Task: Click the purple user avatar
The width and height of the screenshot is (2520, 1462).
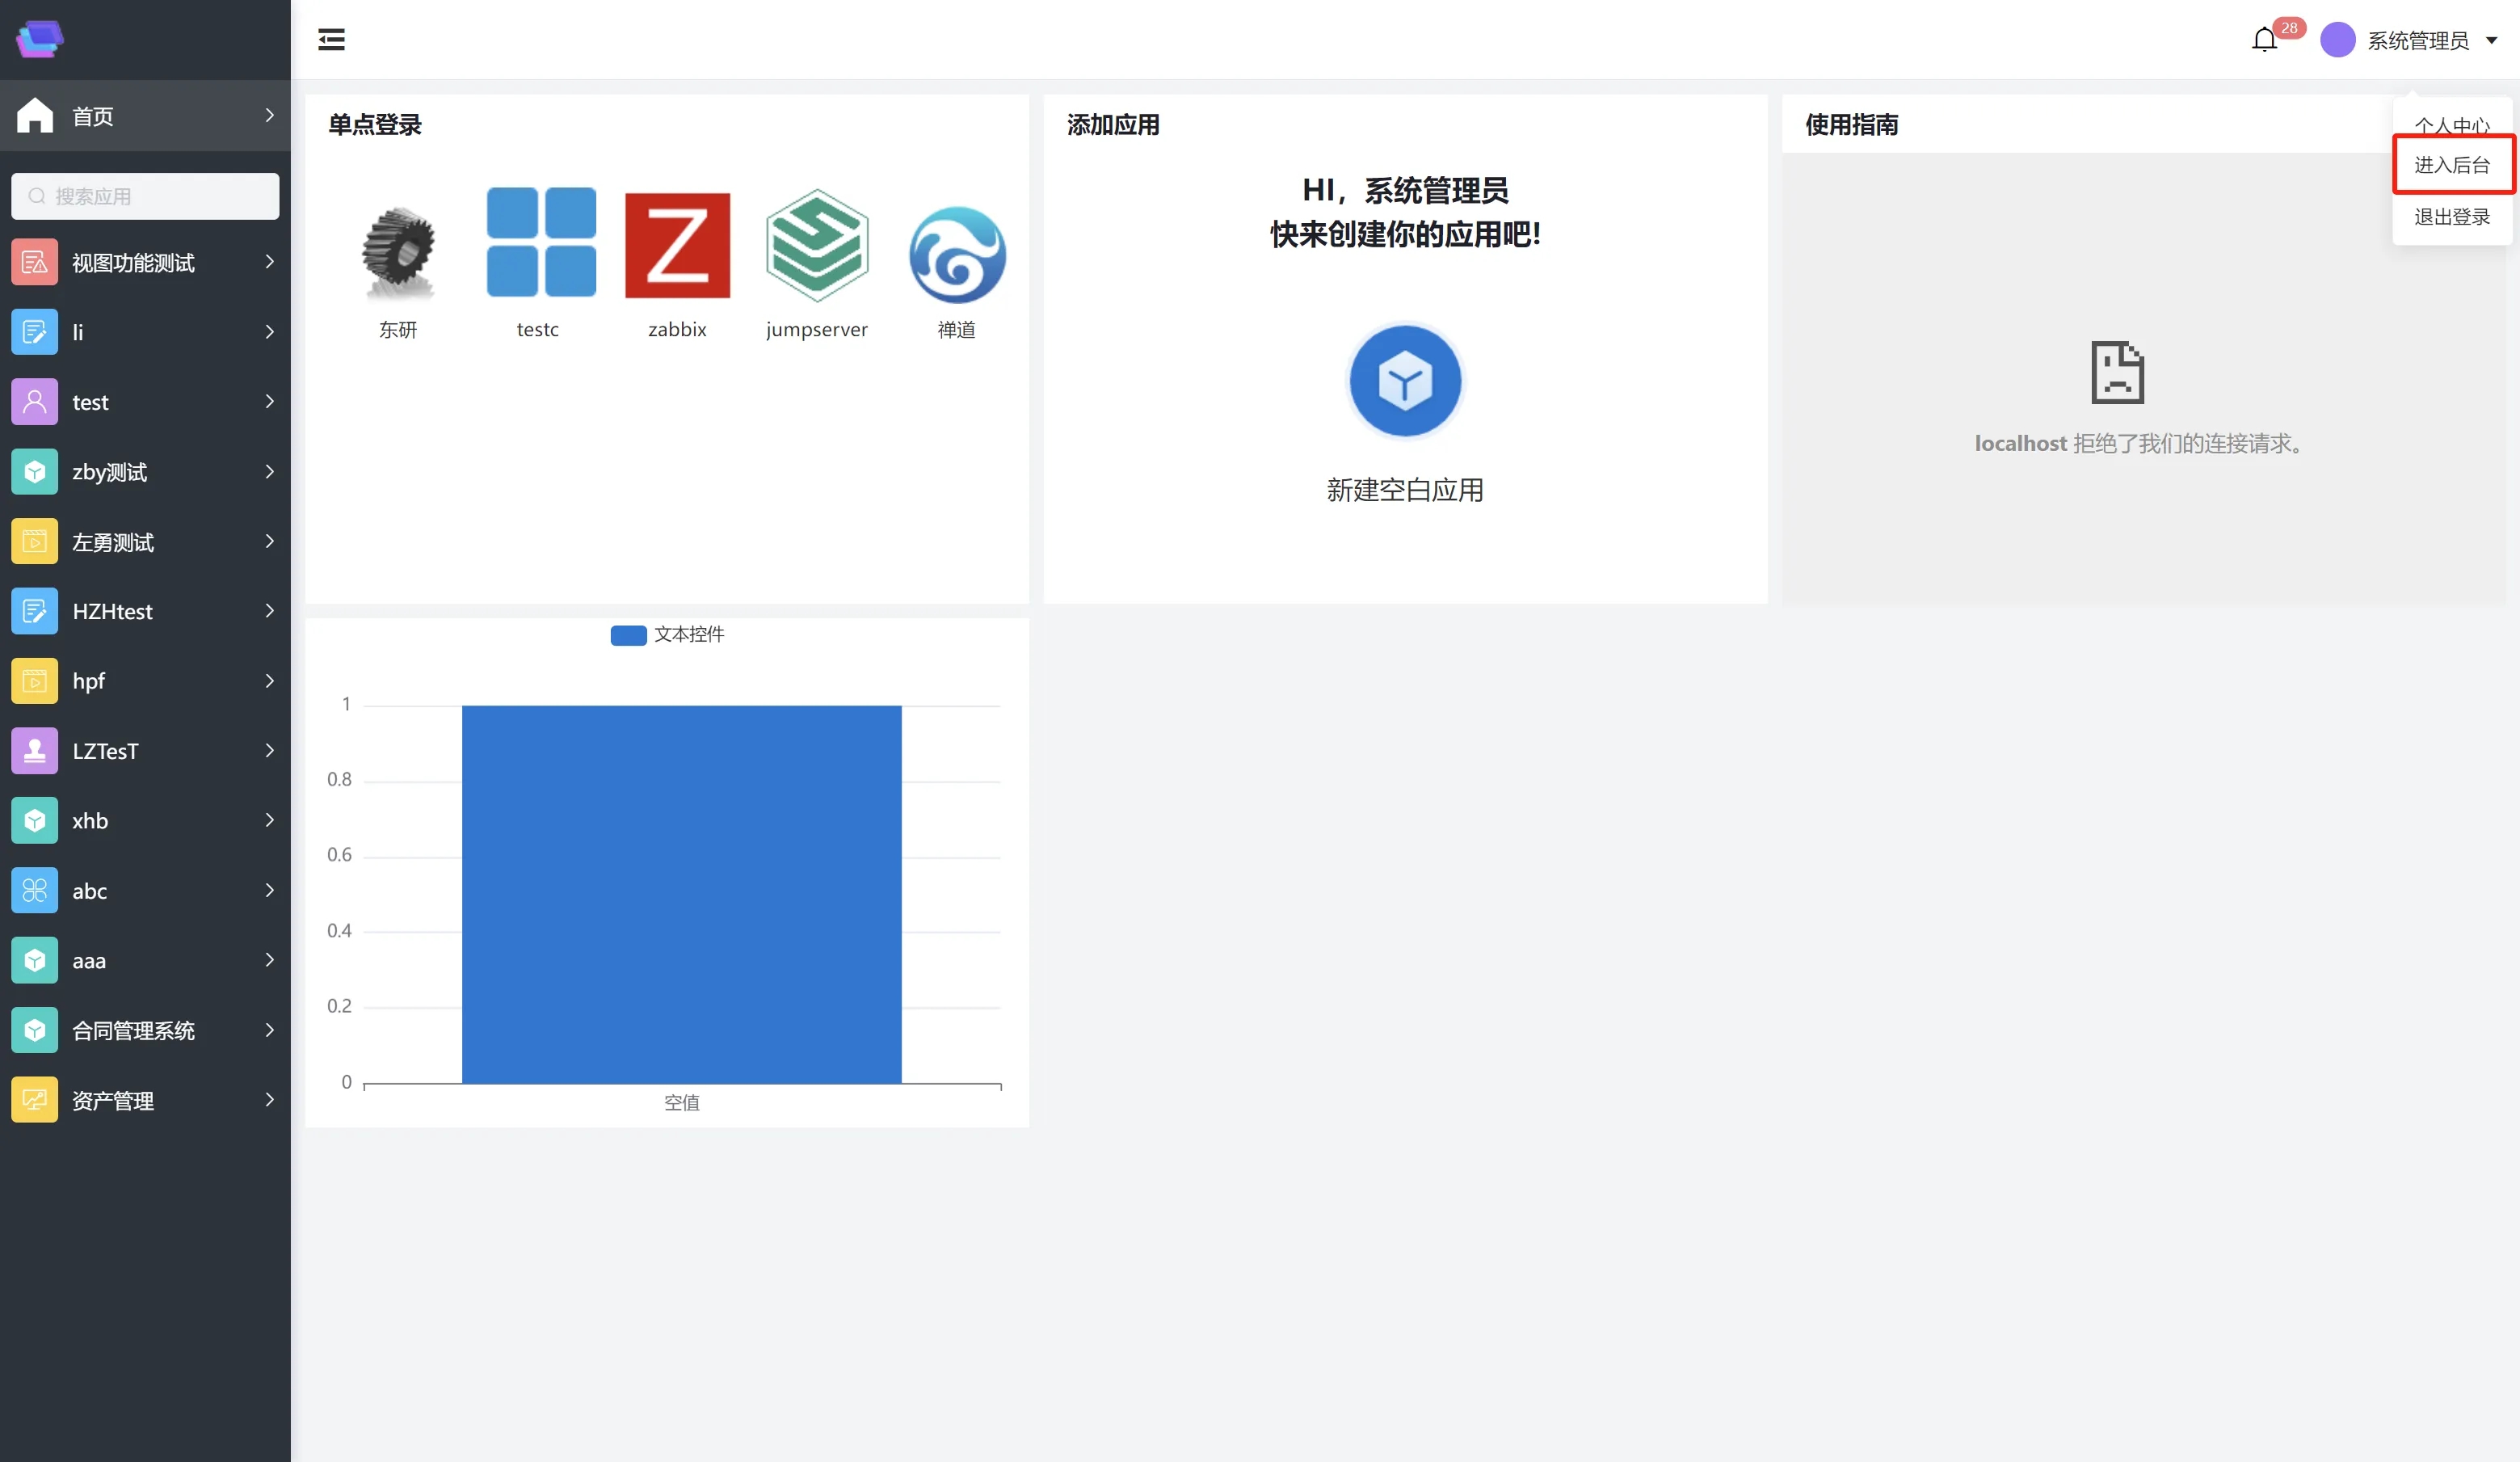Action: (2338, 40)
